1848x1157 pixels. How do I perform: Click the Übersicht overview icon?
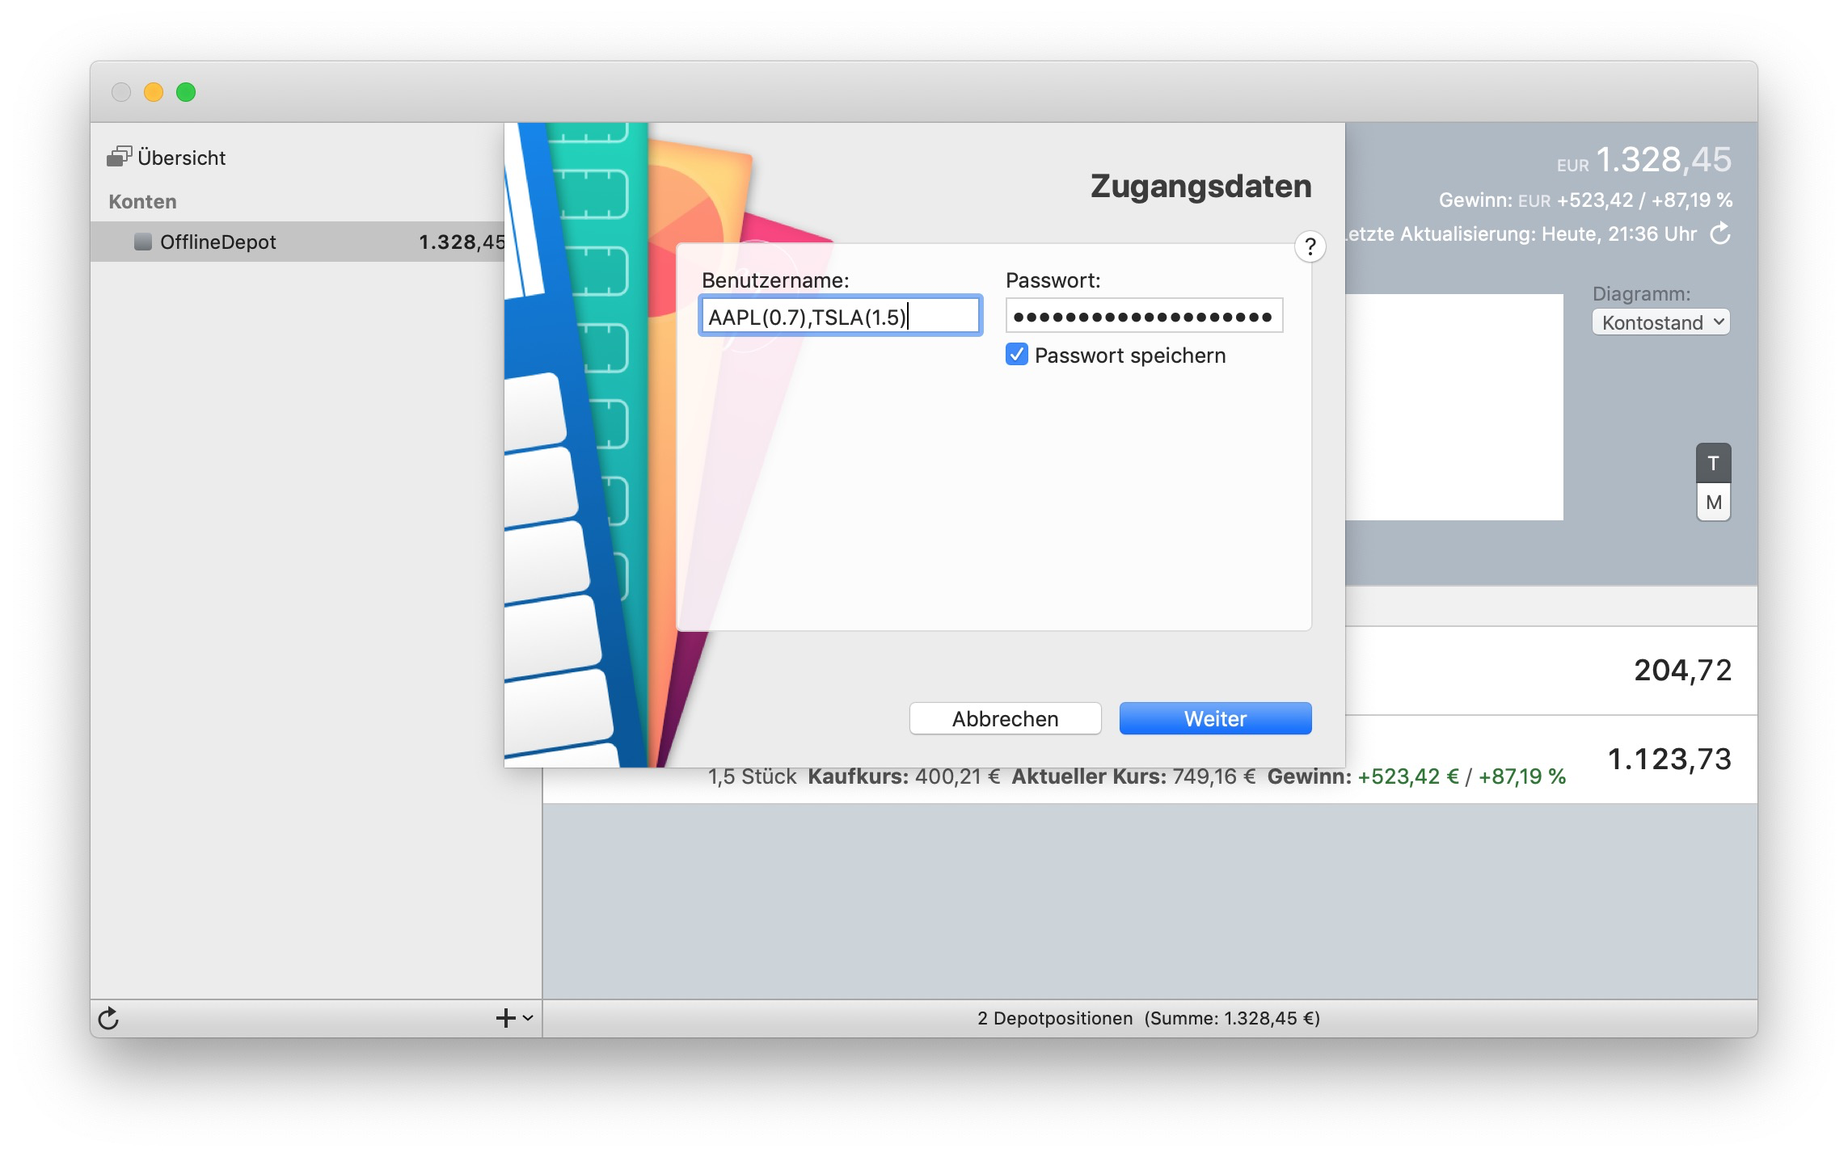coord(119,157)
